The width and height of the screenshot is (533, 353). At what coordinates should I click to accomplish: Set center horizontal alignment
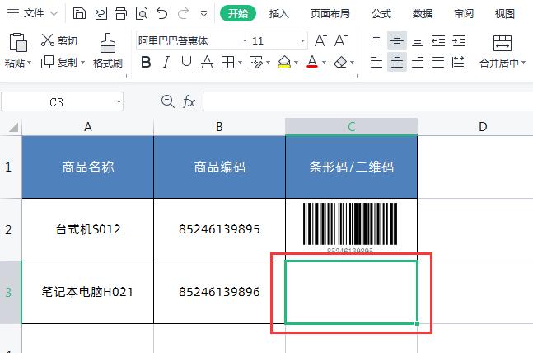(x=397, y=63)
